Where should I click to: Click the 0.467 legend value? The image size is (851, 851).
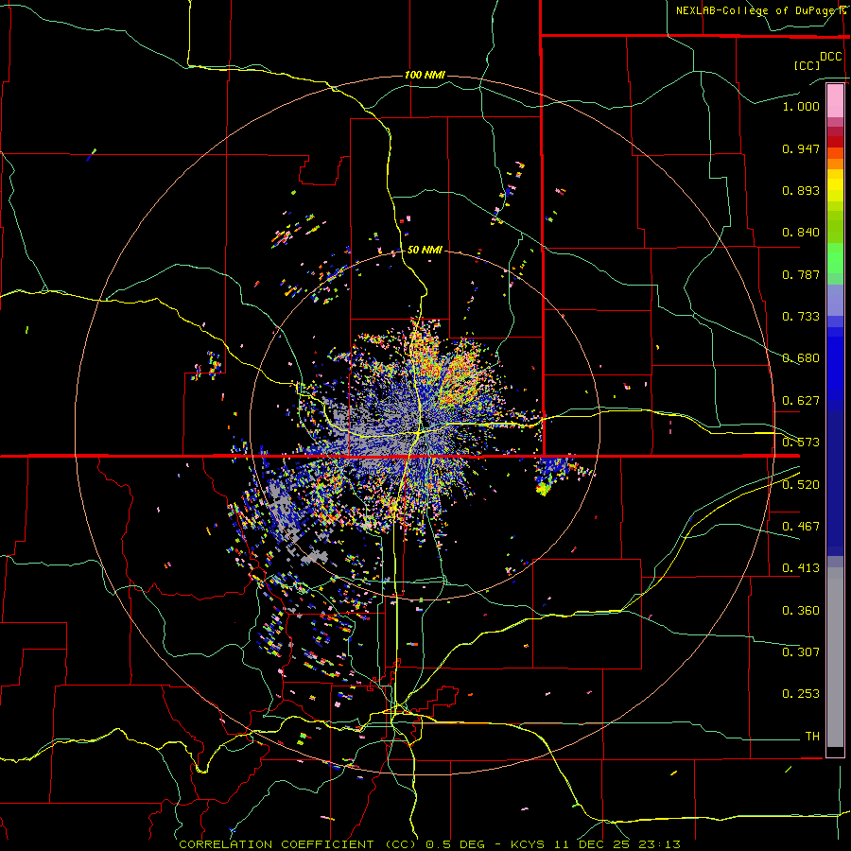[x=801, y=527]
